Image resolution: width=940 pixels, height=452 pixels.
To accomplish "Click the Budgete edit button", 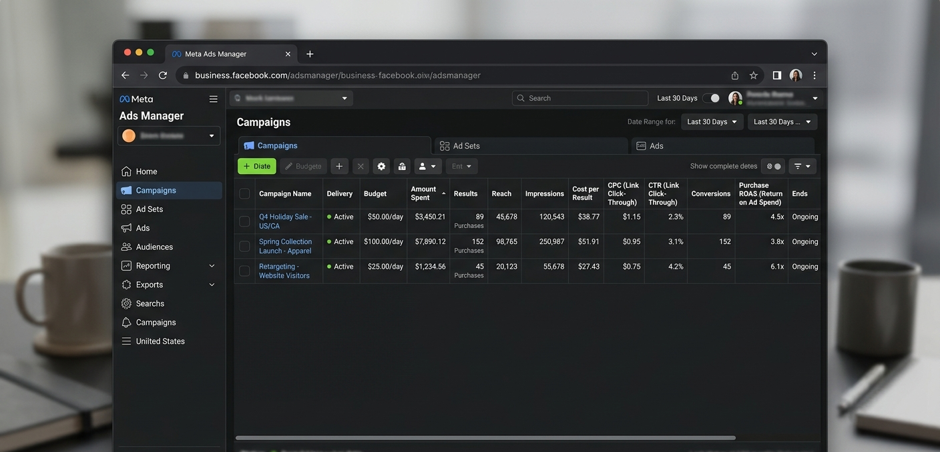I will [303, 166].
